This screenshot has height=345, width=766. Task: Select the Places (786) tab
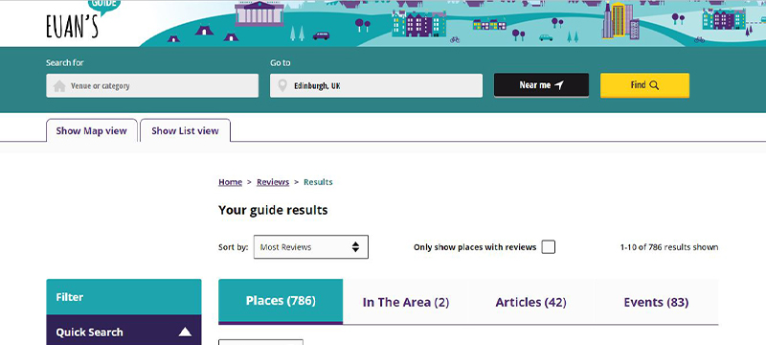tap(281, 301)
